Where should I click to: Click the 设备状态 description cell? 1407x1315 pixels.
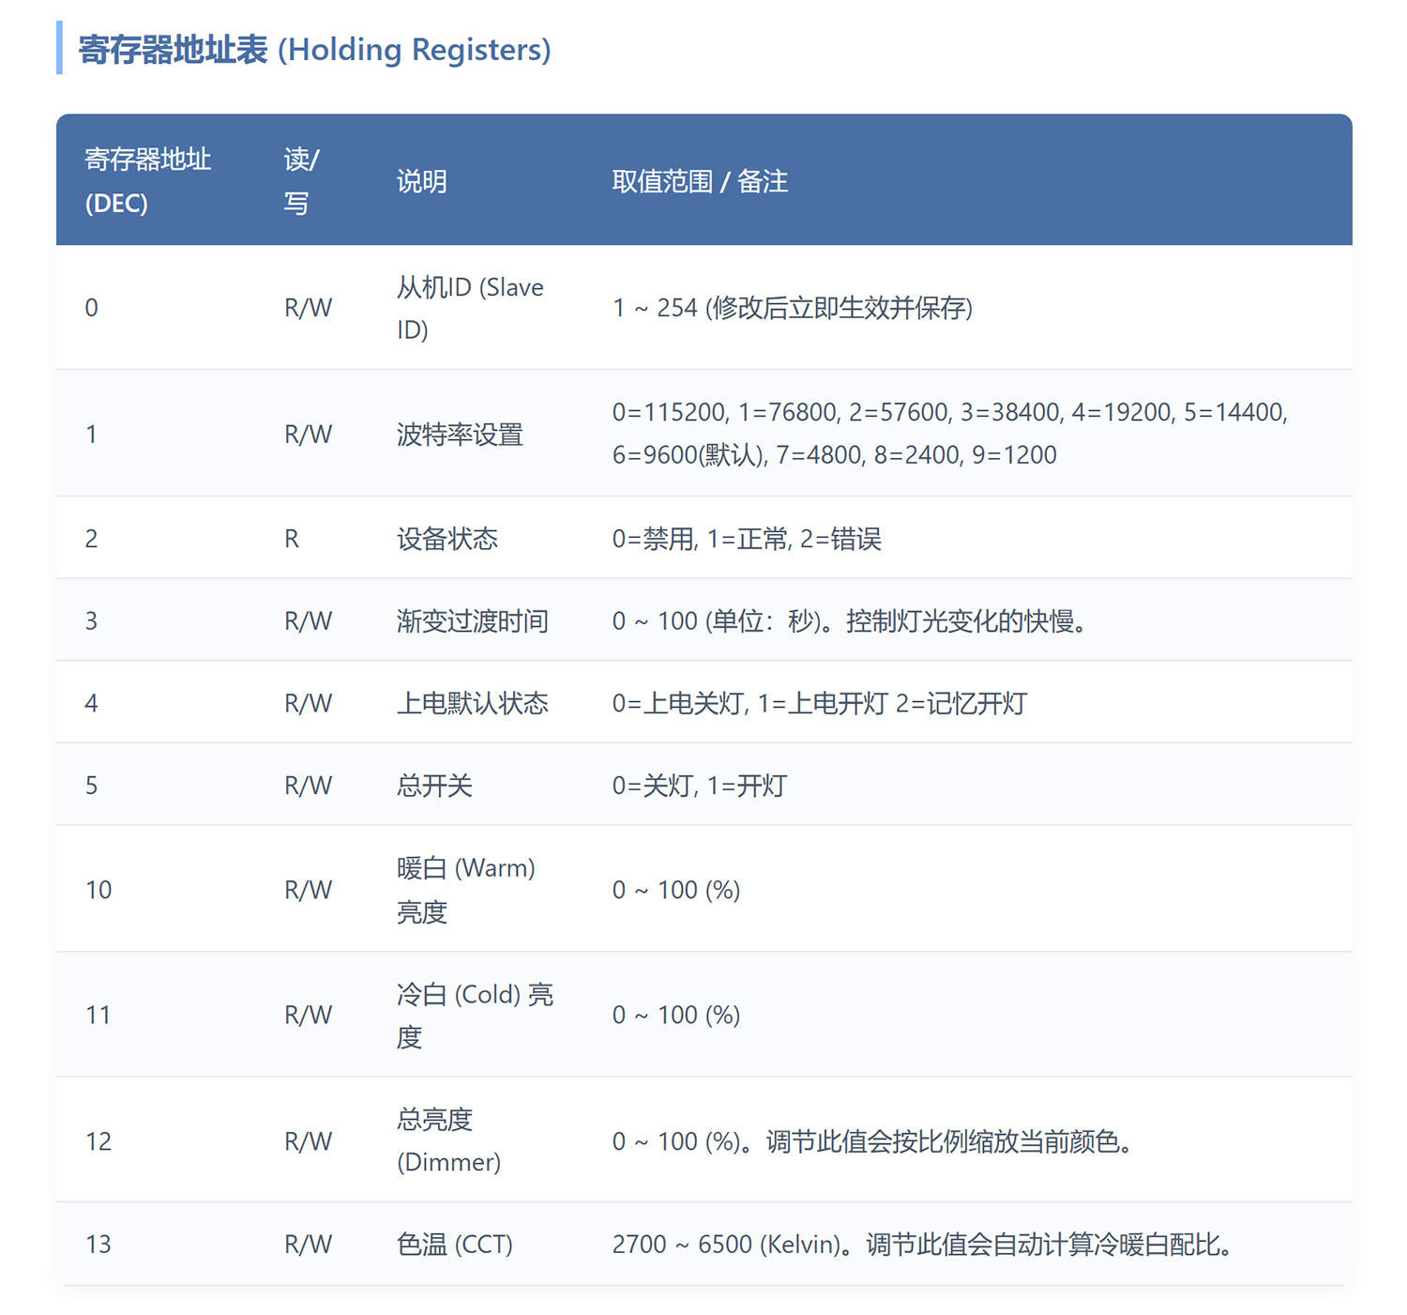(446, 539)
